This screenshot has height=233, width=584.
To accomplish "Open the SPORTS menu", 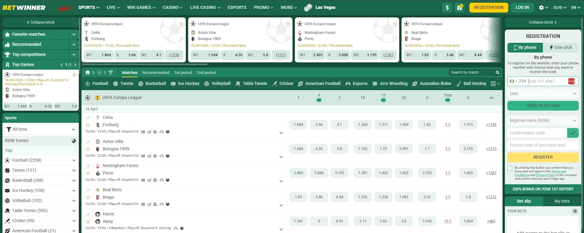I will coord(88,7).
